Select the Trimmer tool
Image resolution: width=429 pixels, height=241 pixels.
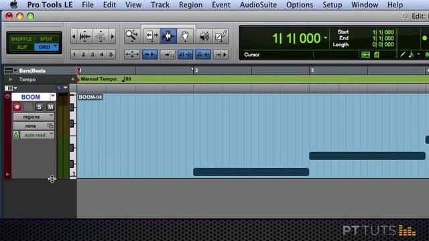coord(151,35)
